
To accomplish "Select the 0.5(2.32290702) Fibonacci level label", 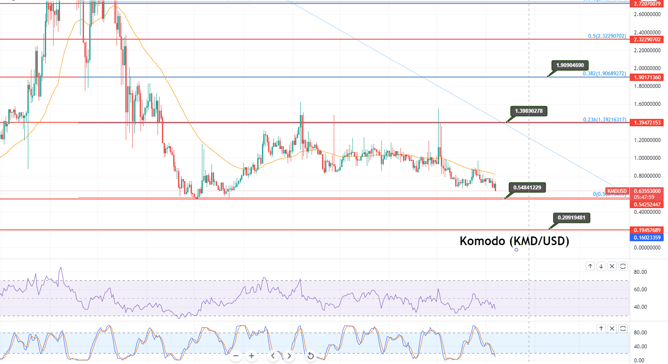I will (607, 36).
